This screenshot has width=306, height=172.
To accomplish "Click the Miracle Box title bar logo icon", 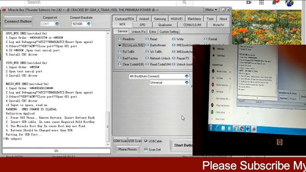I will (x=4, y=10).
